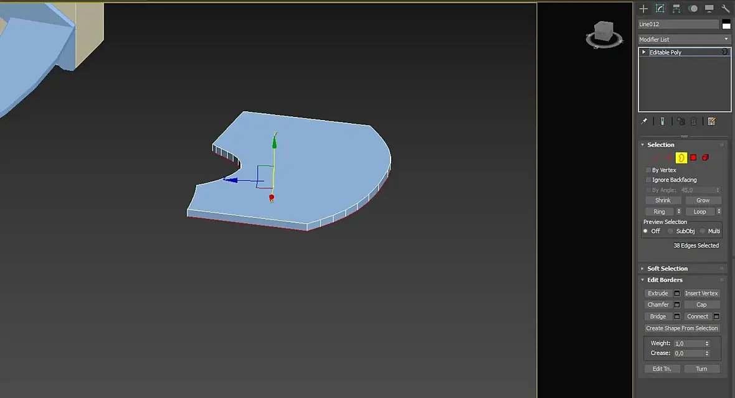Open the Create command panel tab
Image resolution: width=735 pixels, height=398 pixels.
[x=643, y=9]
